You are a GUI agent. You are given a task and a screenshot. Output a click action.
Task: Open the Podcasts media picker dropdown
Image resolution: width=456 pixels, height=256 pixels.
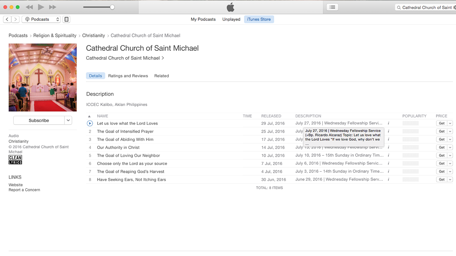point(41,19)
